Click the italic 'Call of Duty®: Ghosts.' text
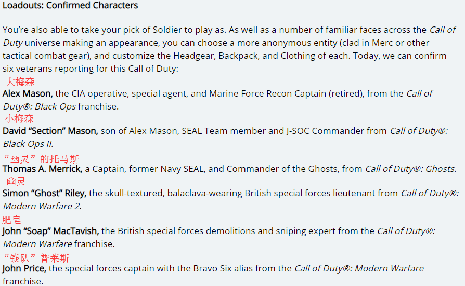 (x=411, y=169)
